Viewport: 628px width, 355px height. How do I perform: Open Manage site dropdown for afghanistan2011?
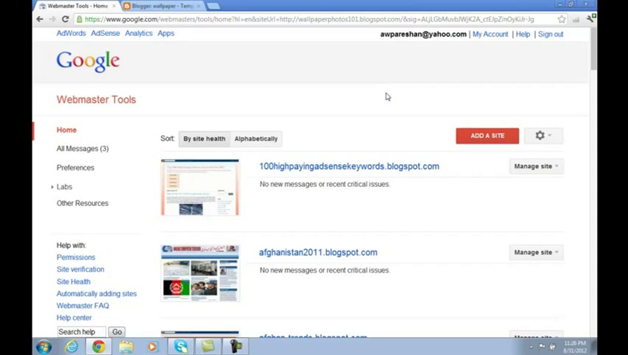536,252
